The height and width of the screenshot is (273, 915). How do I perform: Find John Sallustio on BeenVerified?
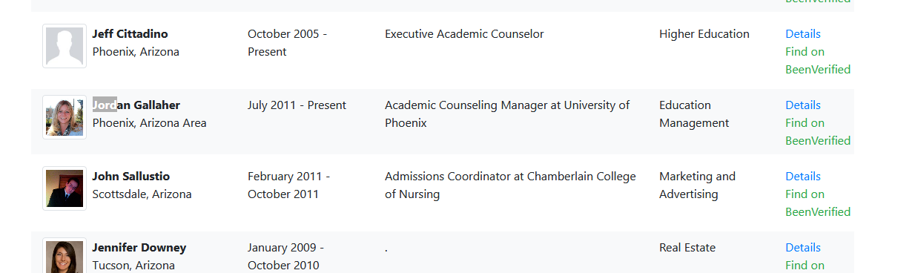click(x=818, y=203)
